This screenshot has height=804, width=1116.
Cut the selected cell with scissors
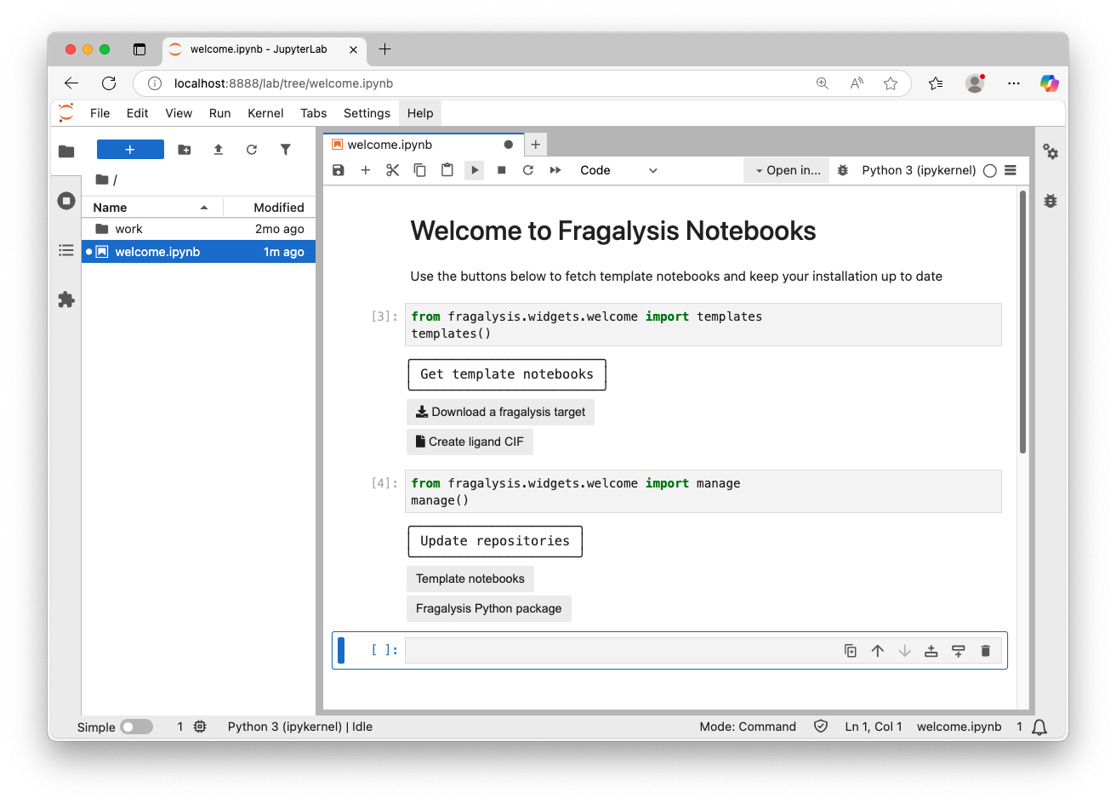click(x=392, y=170)
